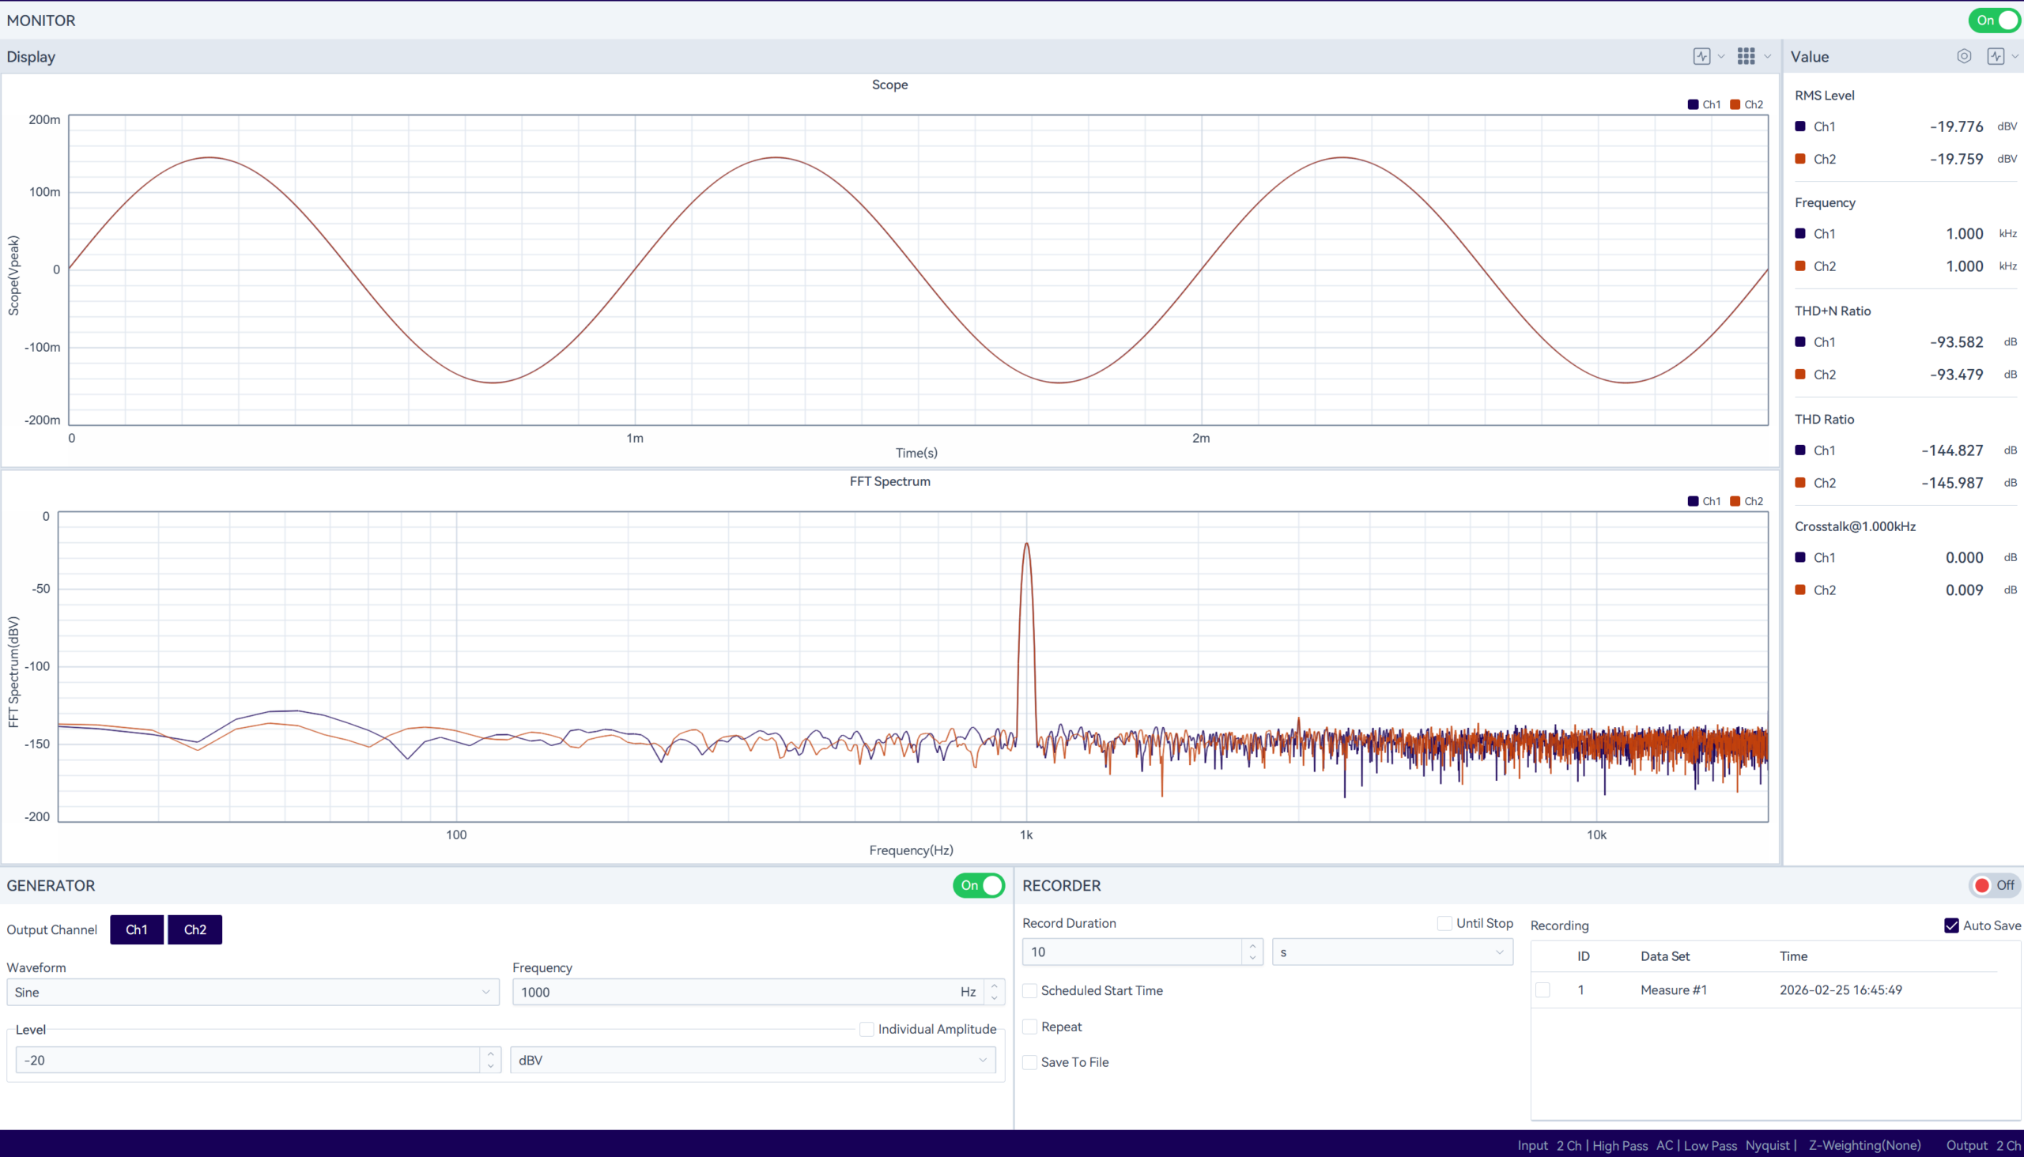This screenshot has width=2024, height=1157.
Task: Check the Until Stop option
Action: [1444, 923]
